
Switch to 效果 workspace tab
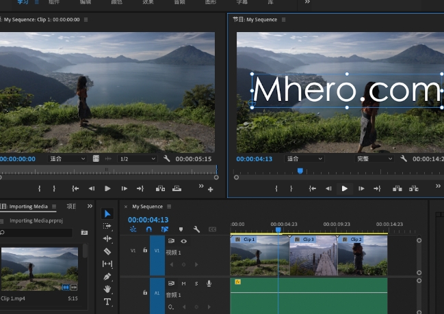point(148,2)
